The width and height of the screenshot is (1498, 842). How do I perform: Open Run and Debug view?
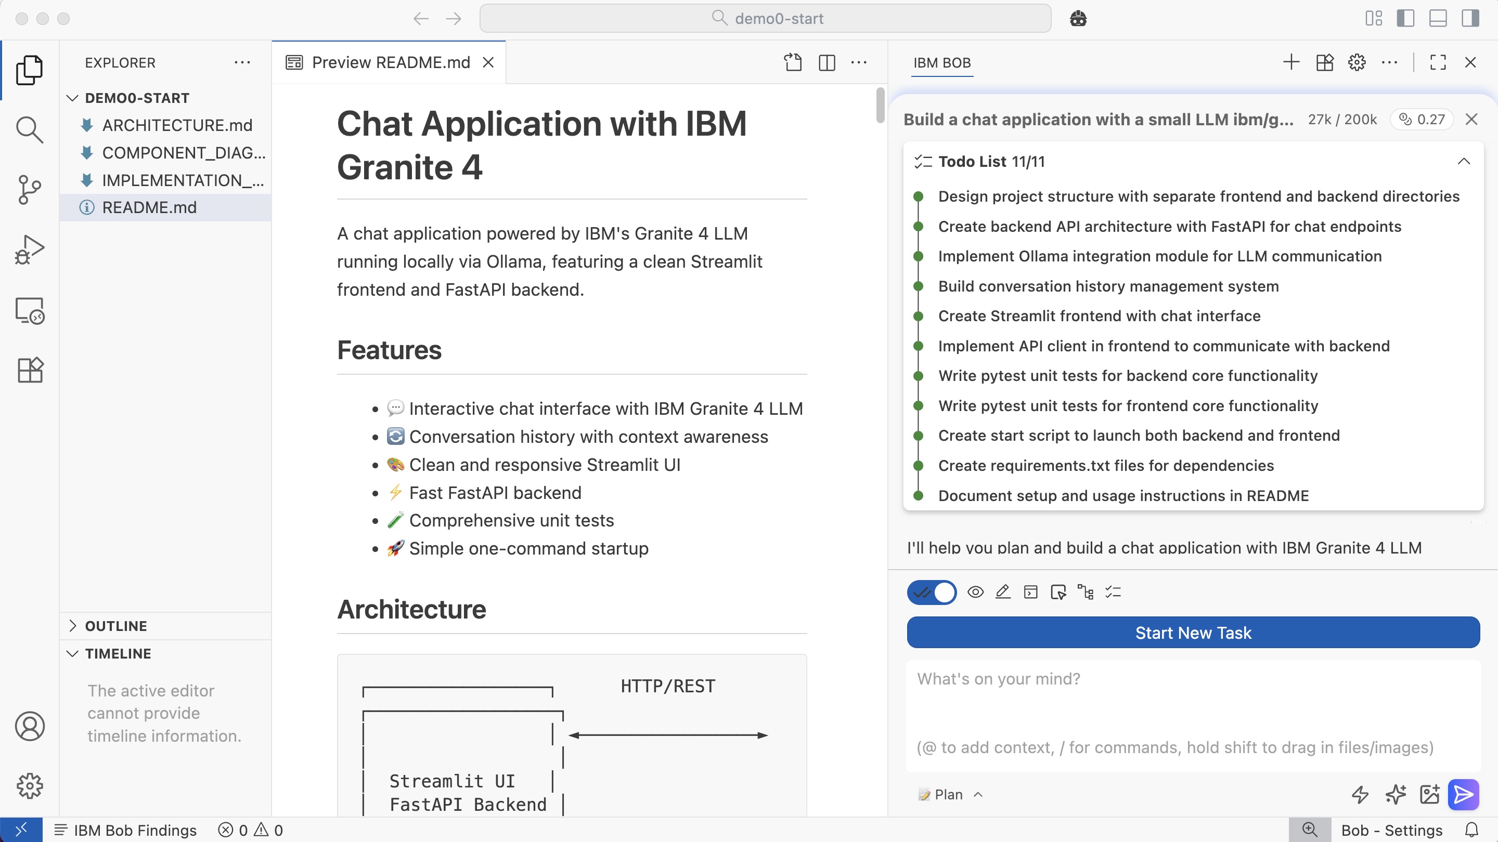pos(29,250)
